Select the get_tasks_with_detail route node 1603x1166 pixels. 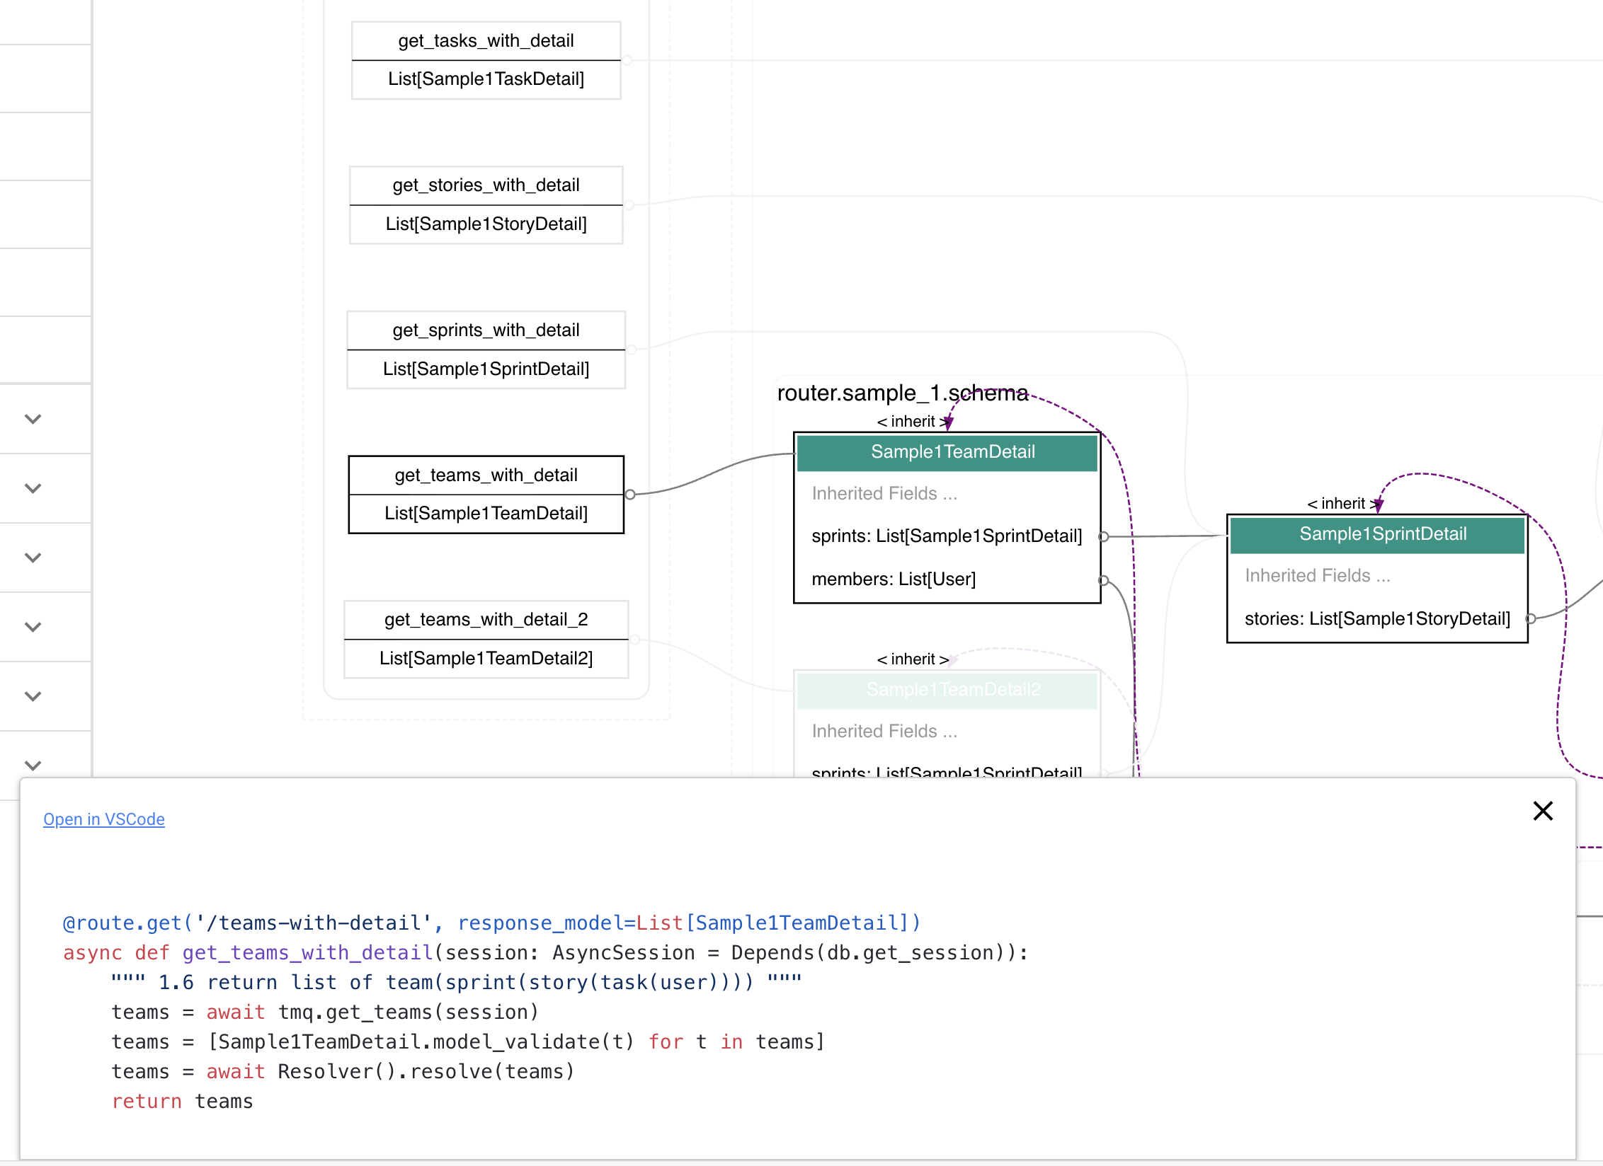pyautogui.click(x=486, y=41)
